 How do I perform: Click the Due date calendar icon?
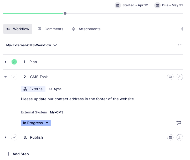[157, 5]
